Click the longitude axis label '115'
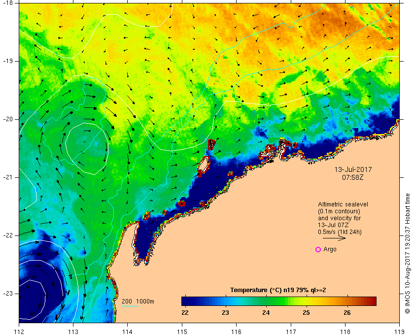The image size is (414, 335). coord(182,331)
